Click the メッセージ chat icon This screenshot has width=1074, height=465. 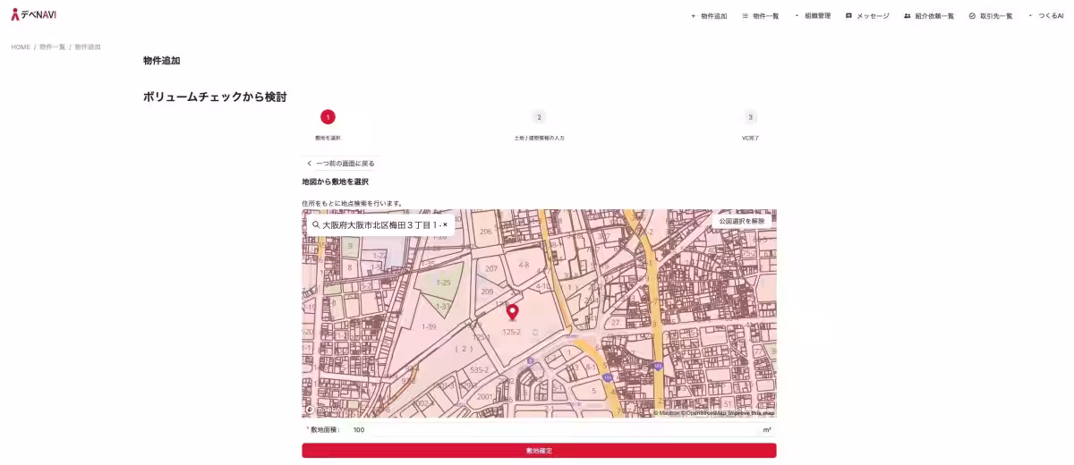click(x=848, y=16)
